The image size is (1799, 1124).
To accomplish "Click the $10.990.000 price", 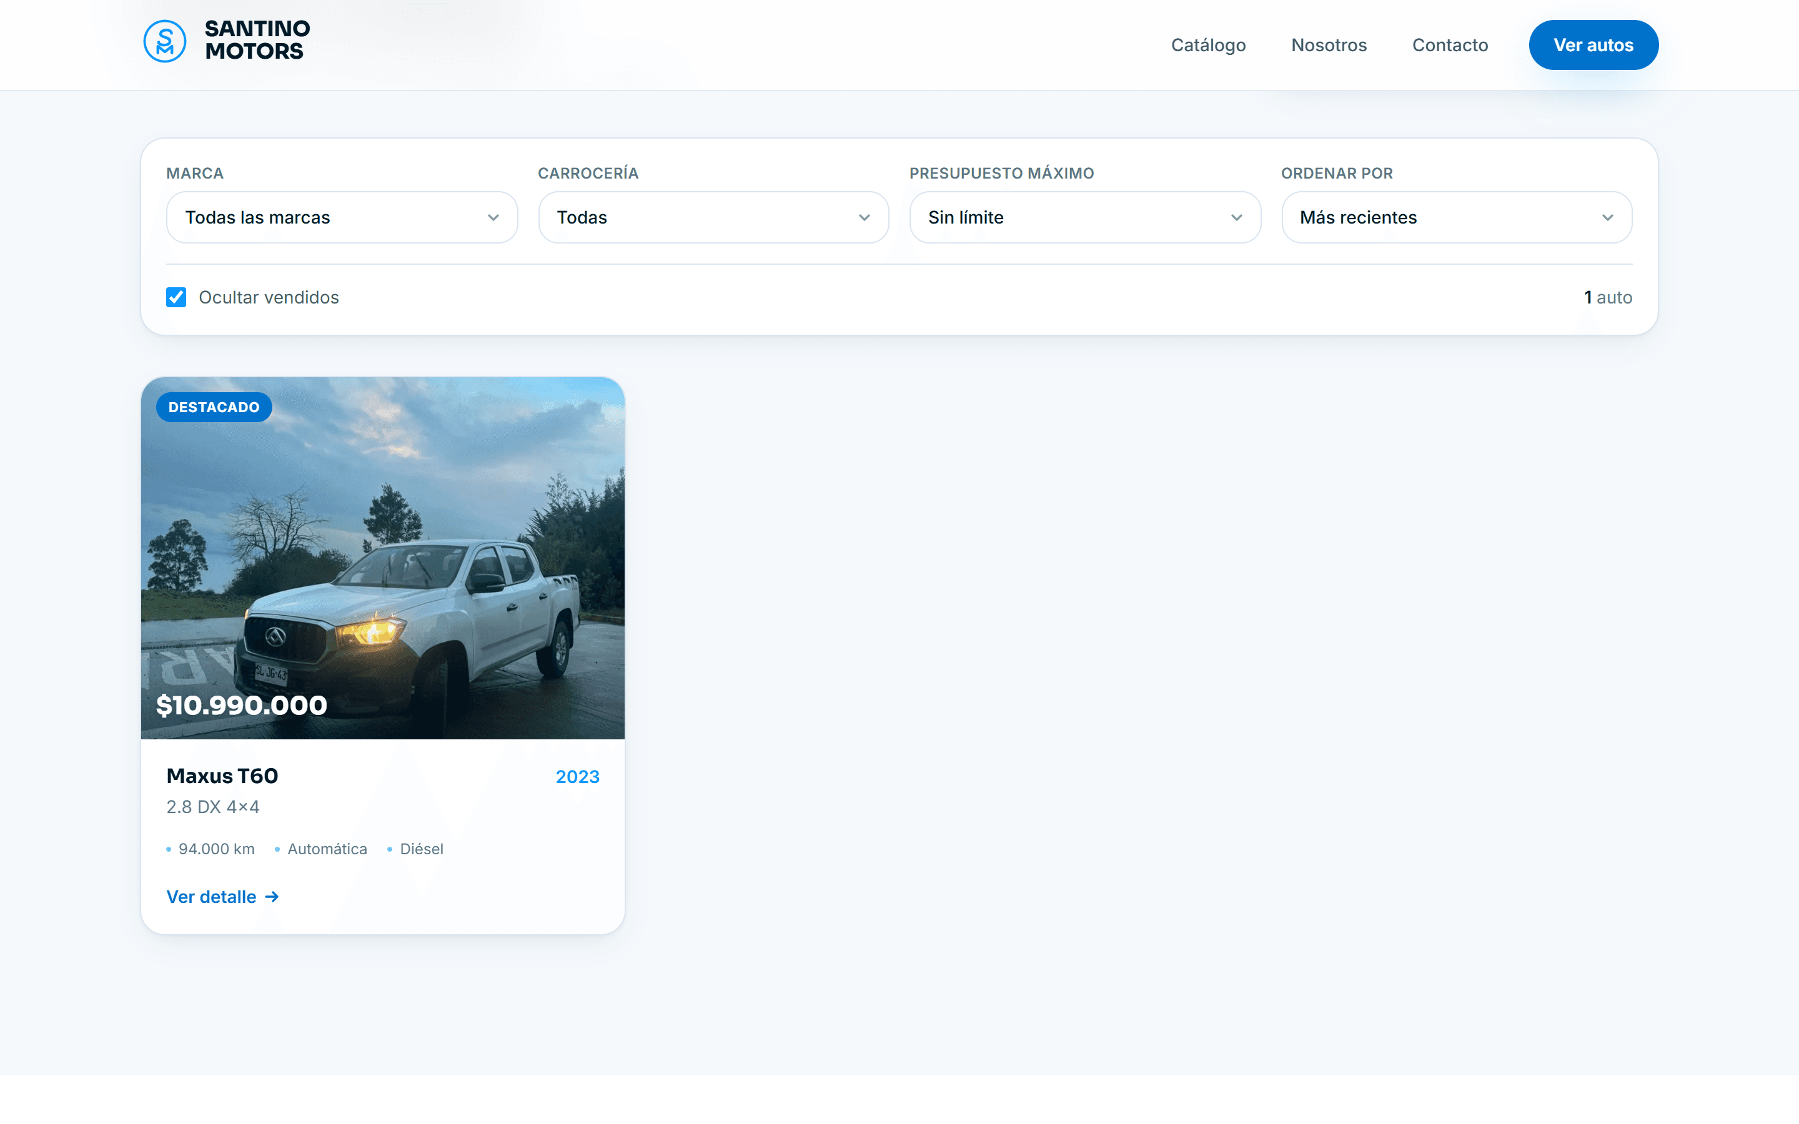I will 242,705.
